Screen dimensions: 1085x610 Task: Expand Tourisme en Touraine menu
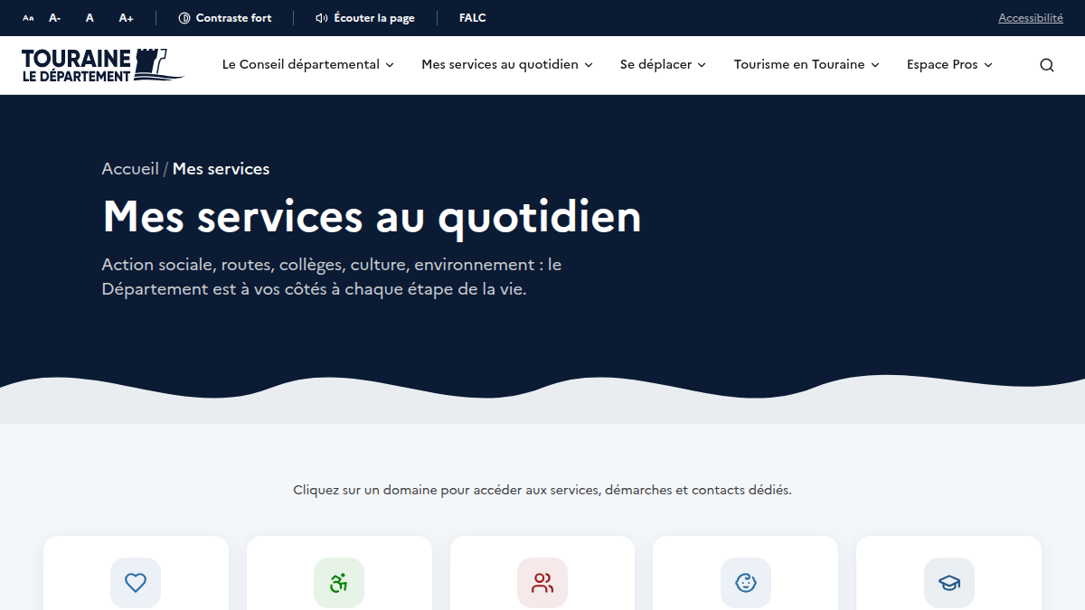pos(807,65)
